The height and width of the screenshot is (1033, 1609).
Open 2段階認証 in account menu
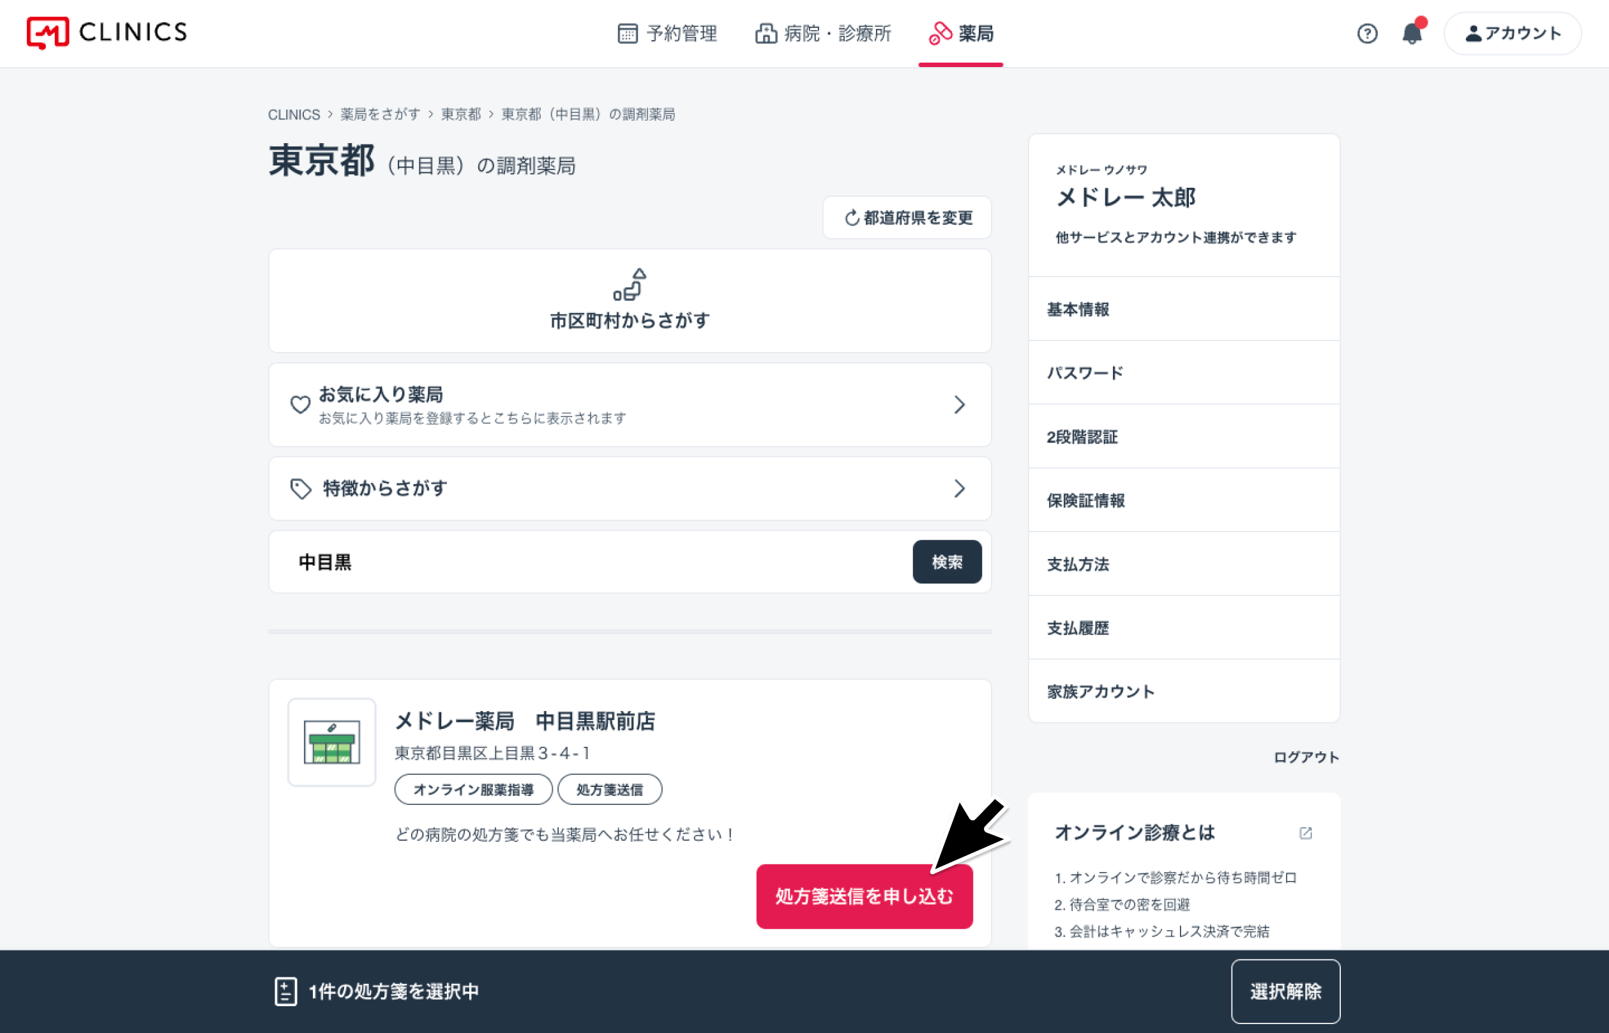tap(1184, 437)
